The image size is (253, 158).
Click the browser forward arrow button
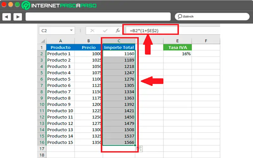point(18,17)
